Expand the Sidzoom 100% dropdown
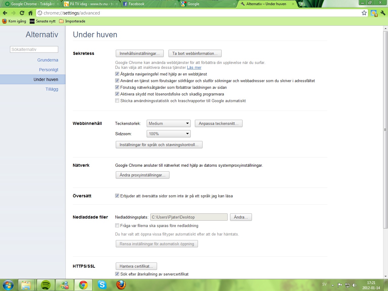Viewport: 388px width, 291px height. click(169, 134)
